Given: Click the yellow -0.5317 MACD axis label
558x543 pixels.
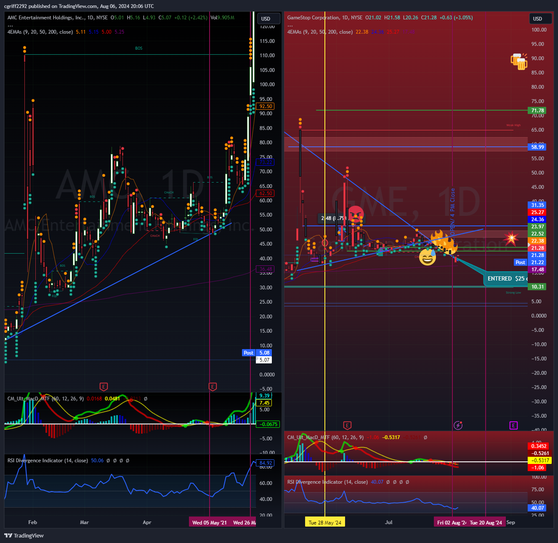Looking at the screenshot, I should [x=539, y=461].
